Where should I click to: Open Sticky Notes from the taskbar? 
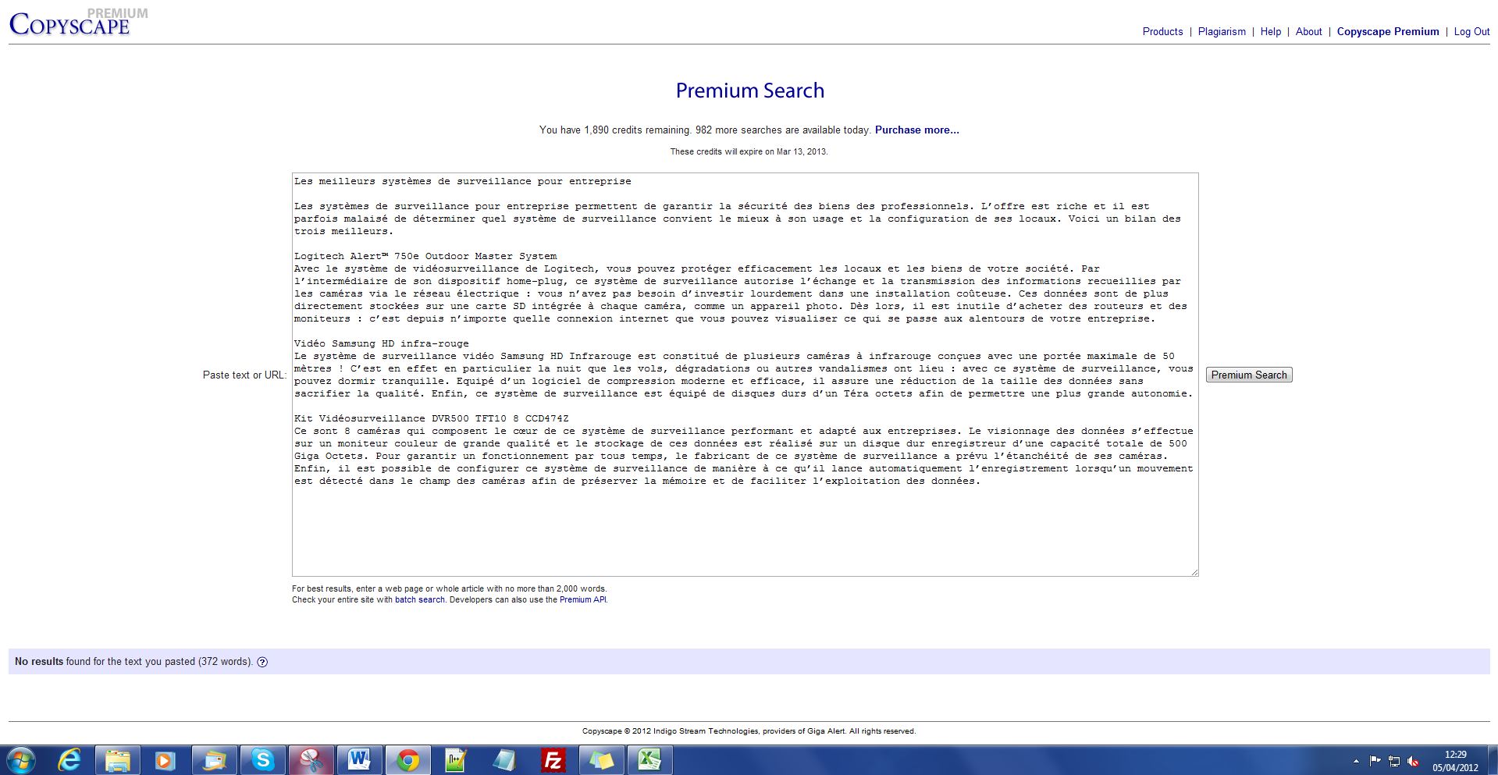601,759
